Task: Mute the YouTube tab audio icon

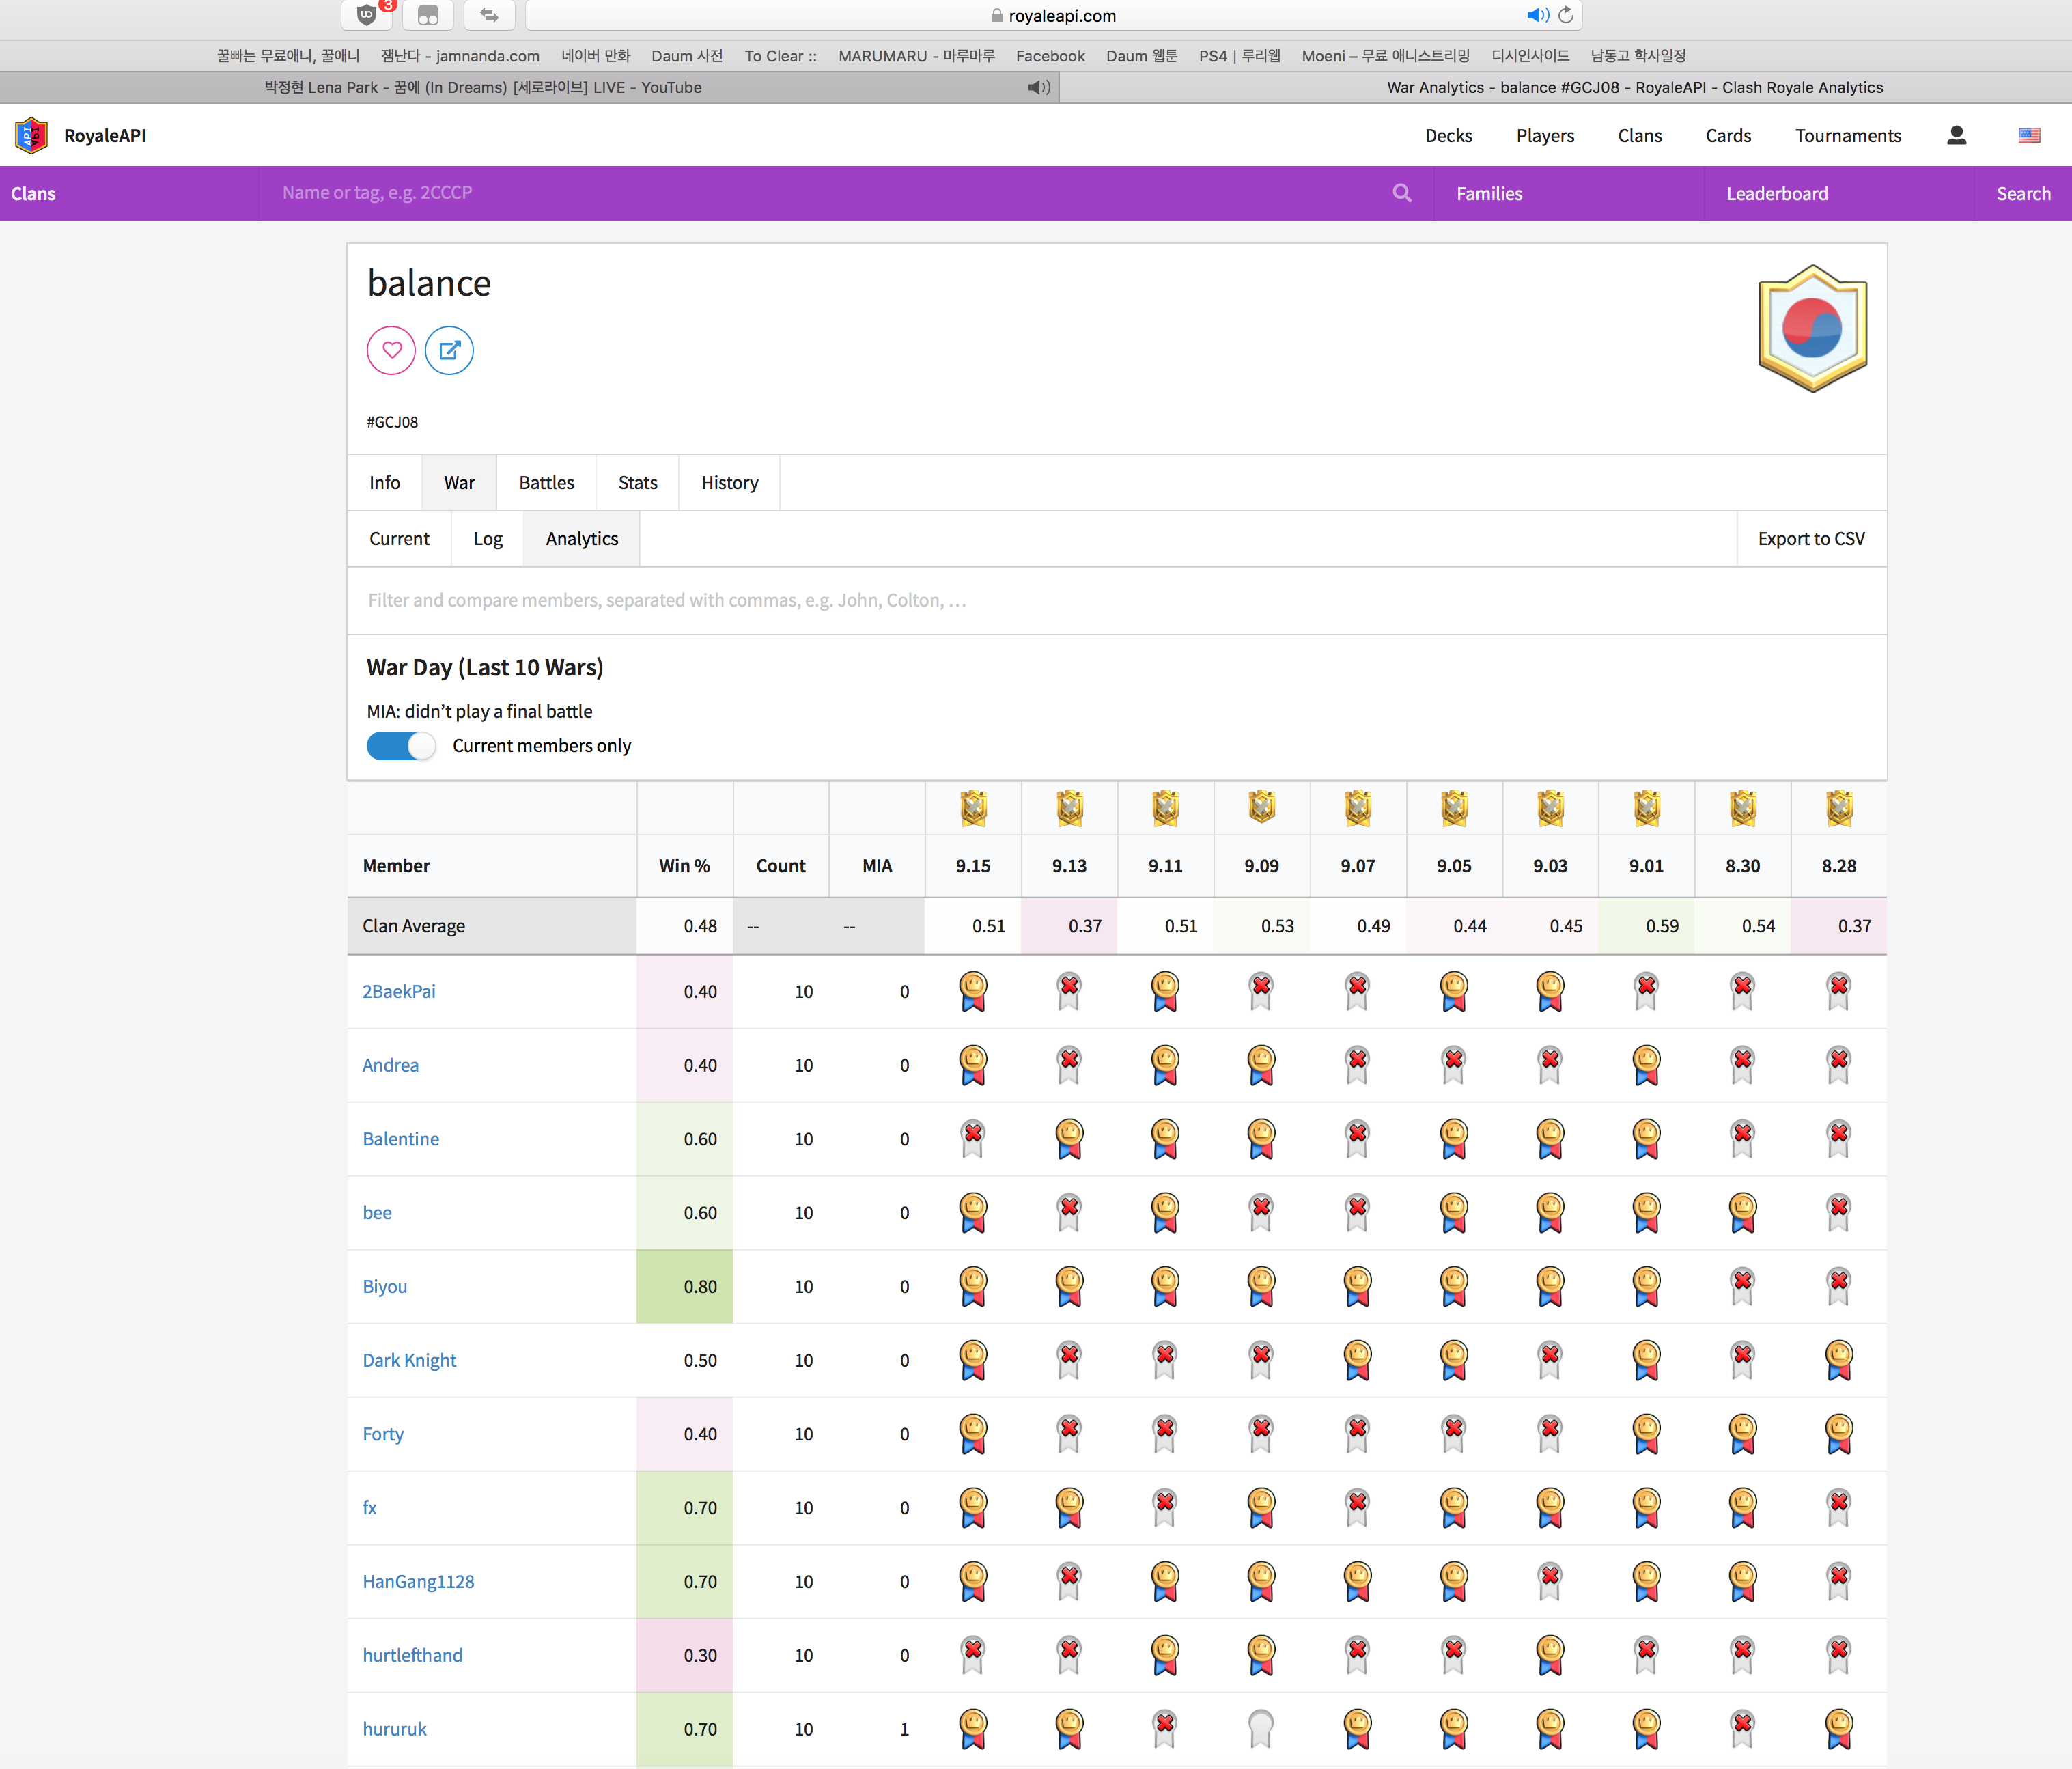Action: [1038, 87]
